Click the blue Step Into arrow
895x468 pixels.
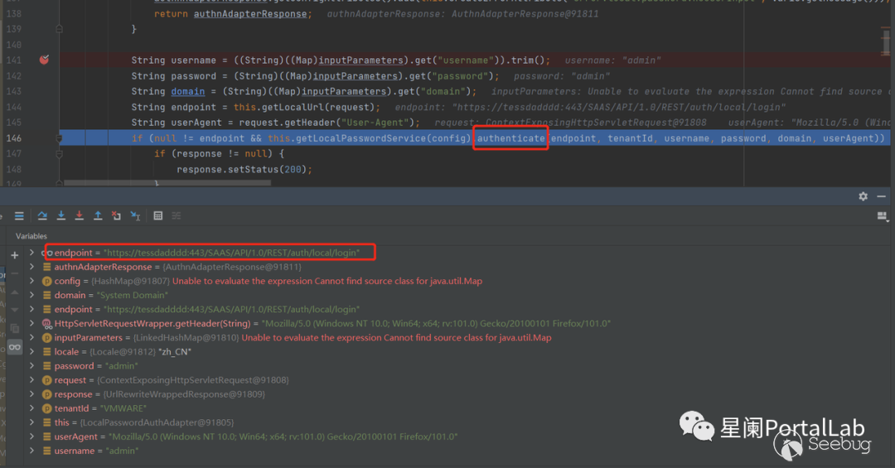point(61,215)
